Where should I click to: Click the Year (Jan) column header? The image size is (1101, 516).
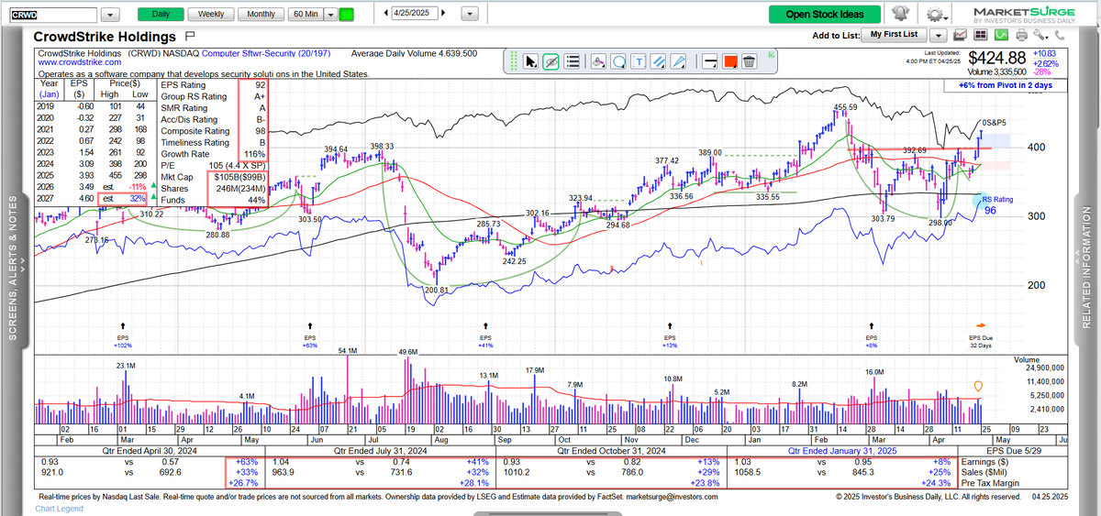pos(49,87)
